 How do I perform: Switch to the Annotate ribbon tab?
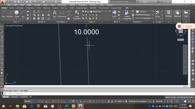[x=20, y=8]
